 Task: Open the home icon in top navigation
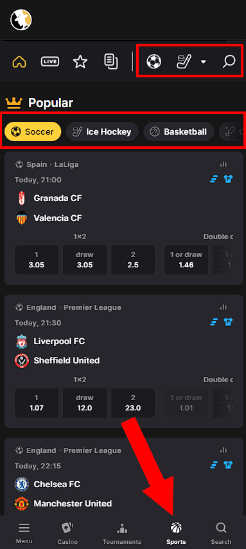coord(19,62)
